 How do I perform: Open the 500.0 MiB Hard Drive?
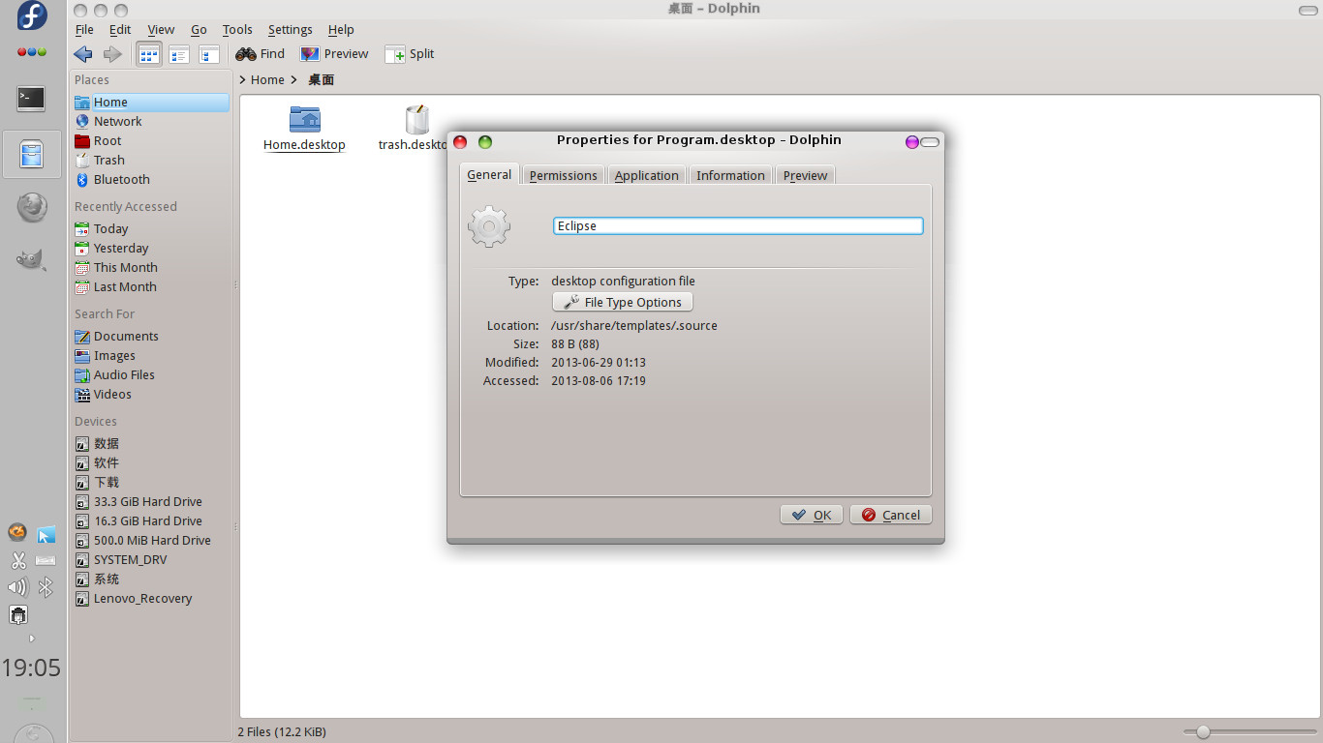pos(151,540)
